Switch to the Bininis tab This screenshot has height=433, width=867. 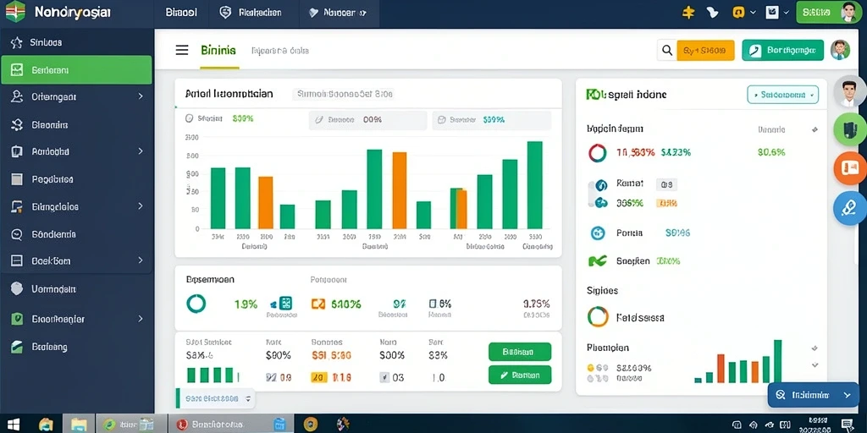(218, 51)
